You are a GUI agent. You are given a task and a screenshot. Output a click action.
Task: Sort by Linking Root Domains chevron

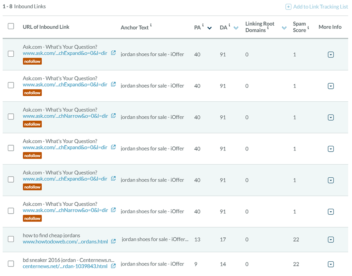284,28
